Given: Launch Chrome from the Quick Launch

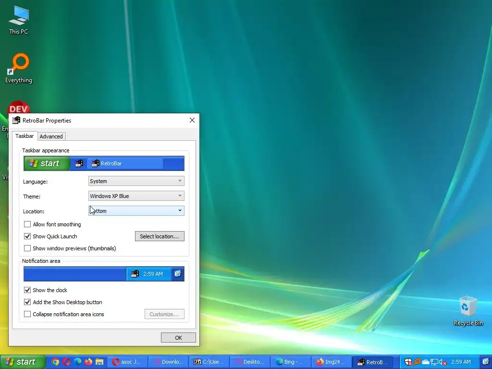Looking at the screenshot, I should [x=56, y=362].
